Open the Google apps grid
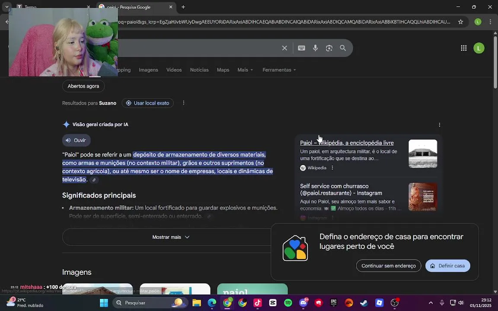The height and width of the screenshot is (311, 498). tap(463, 48)
